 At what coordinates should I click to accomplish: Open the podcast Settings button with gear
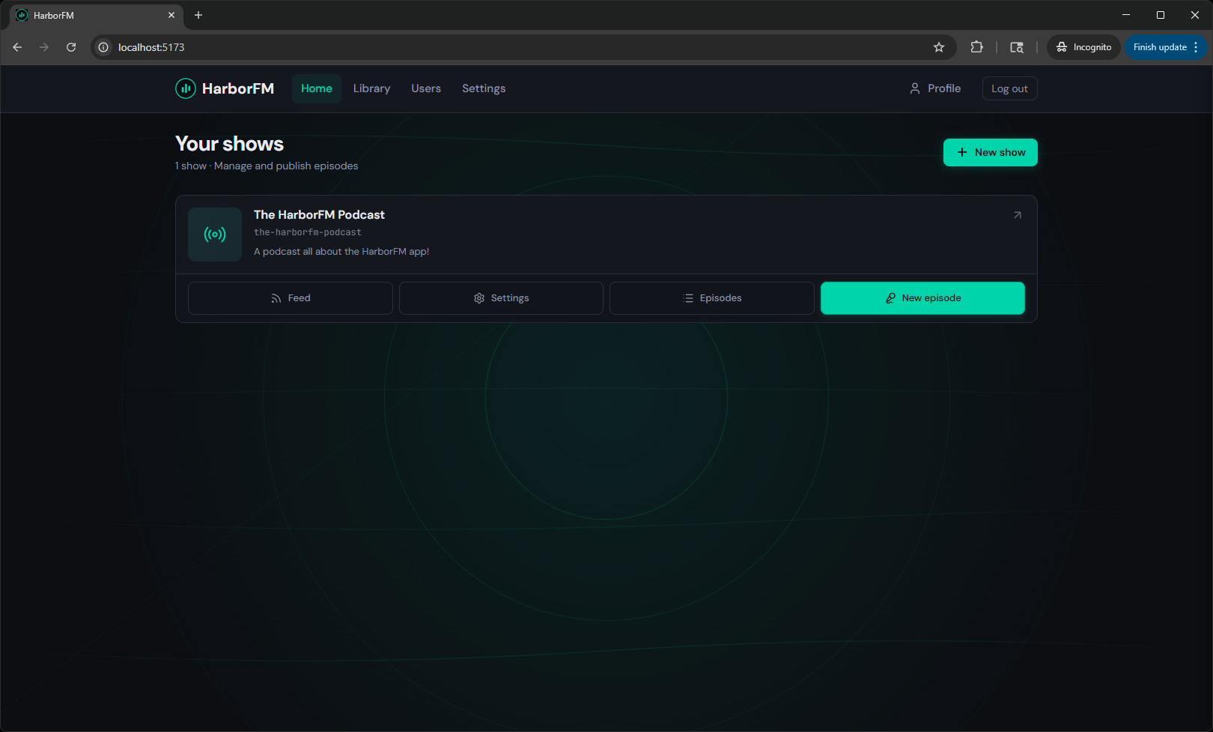tap(501, 298)
